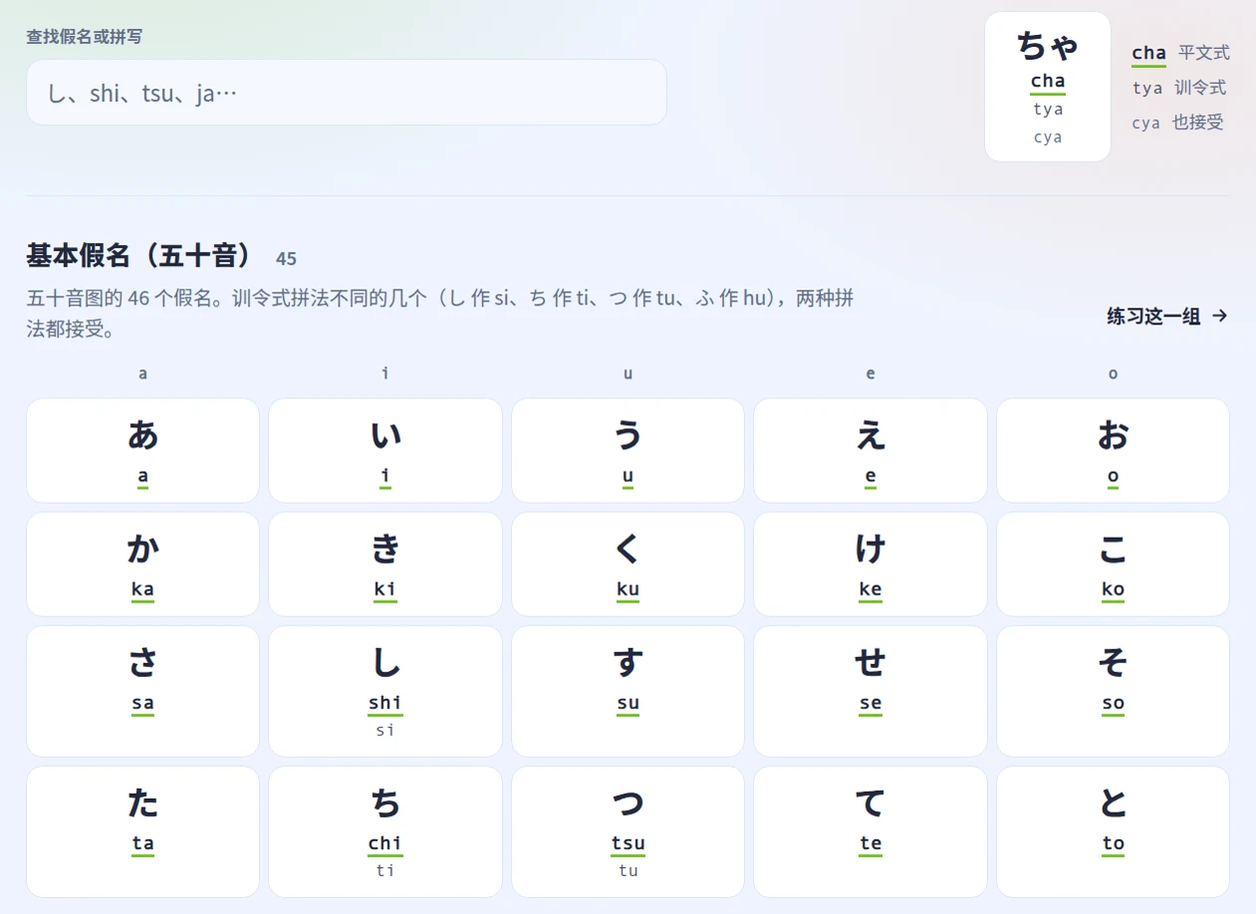1256x914 pixels.
Task: Choose the け (ke) card
Action: 871,565
